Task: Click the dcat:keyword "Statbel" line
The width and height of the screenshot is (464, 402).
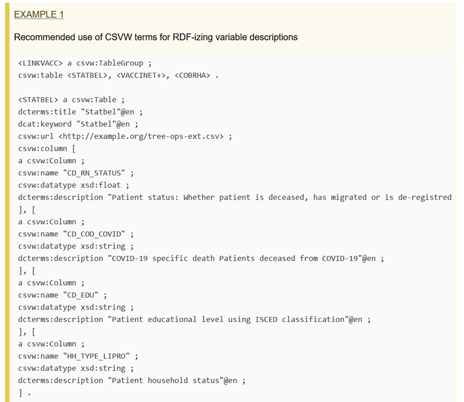Action: [x=78, y=124]
